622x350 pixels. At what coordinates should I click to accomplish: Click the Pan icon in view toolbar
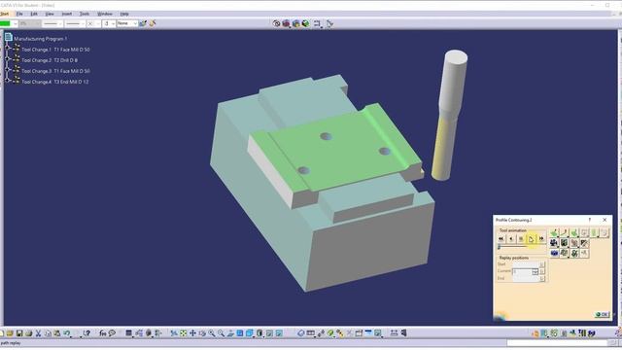[192, 333]
